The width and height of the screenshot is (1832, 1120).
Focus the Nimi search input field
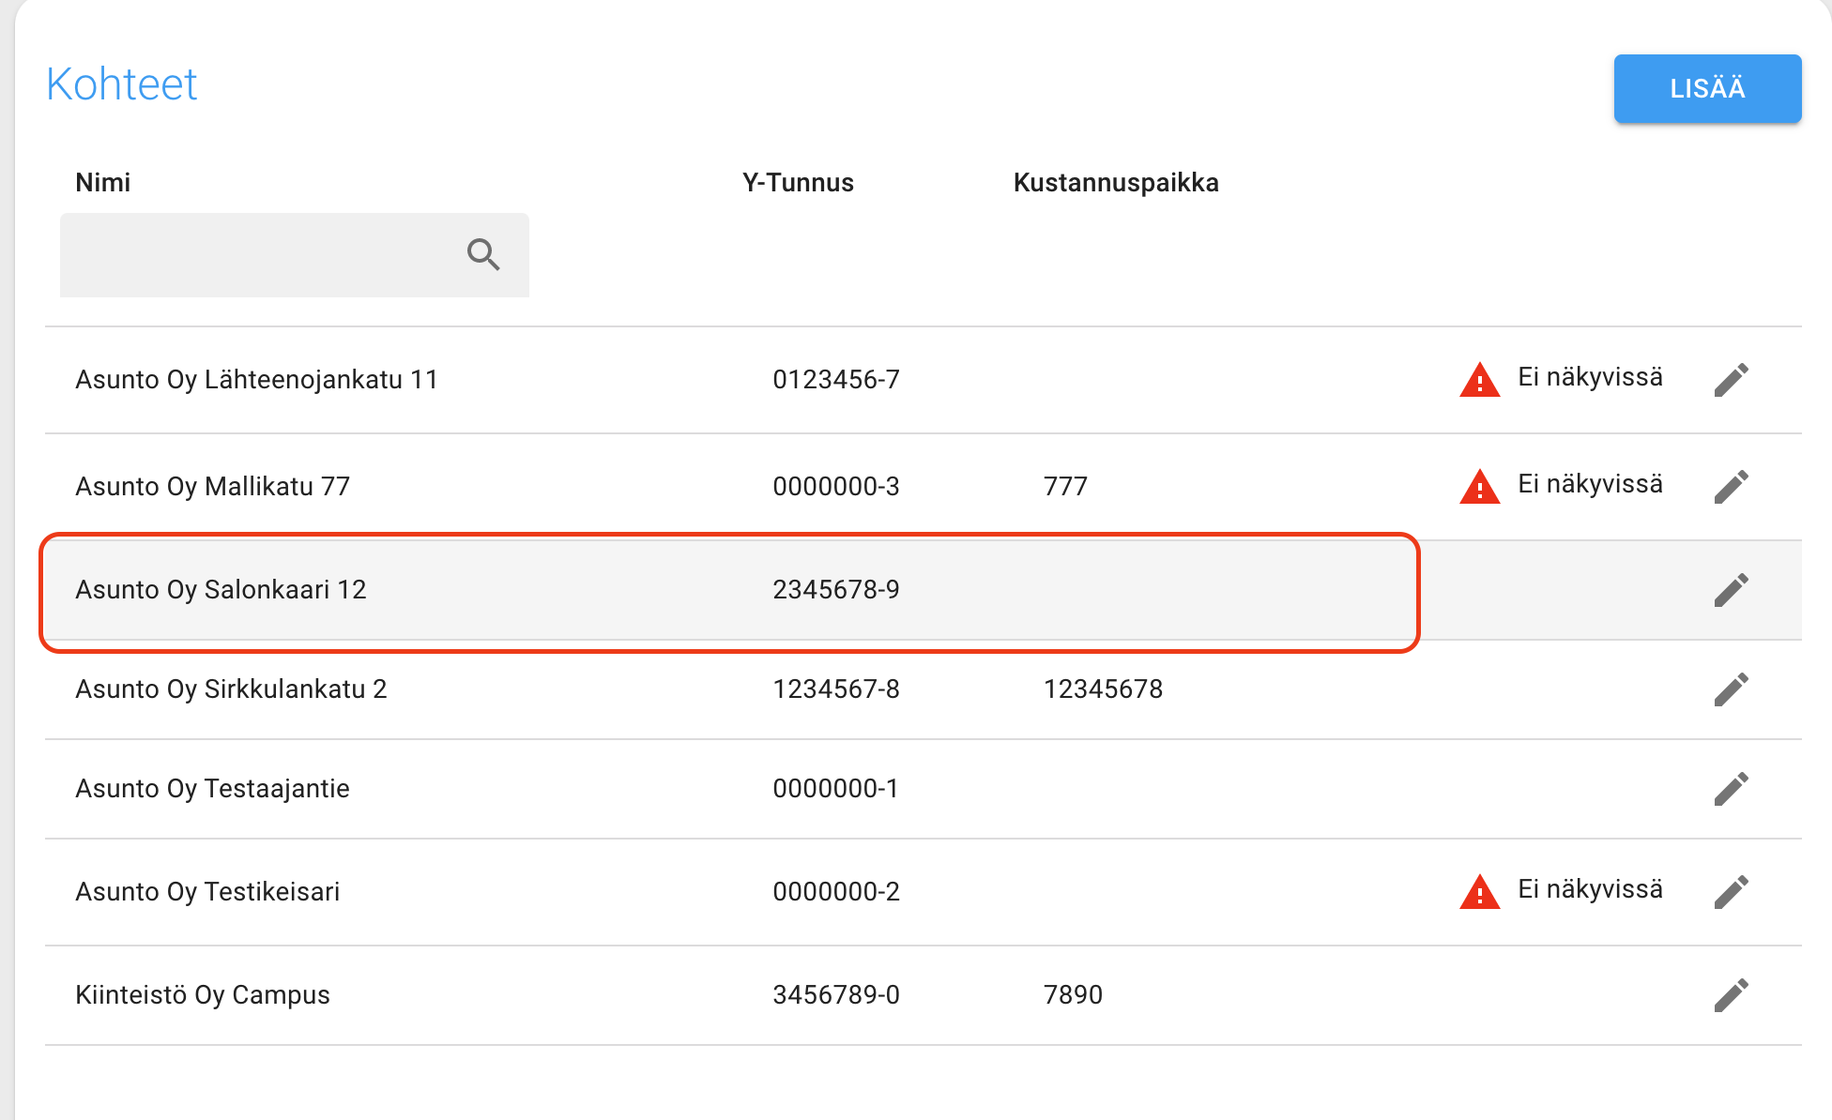click(x=258, y=255)
